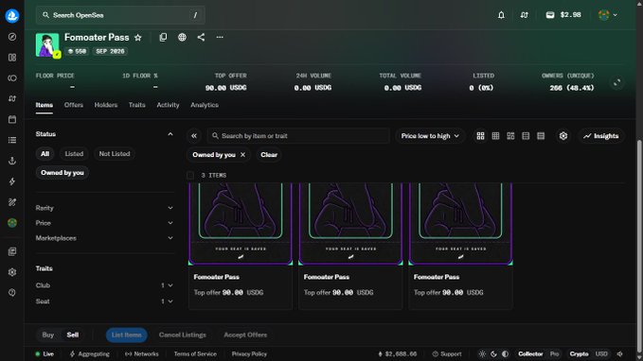Click Cancel Listings
This screenshot has height=361, width=643.
183,335
